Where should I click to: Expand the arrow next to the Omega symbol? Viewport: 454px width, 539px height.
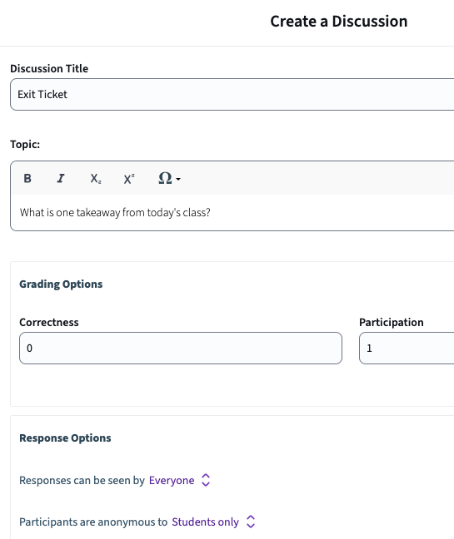pyautogui.click(x=178, y=179)
